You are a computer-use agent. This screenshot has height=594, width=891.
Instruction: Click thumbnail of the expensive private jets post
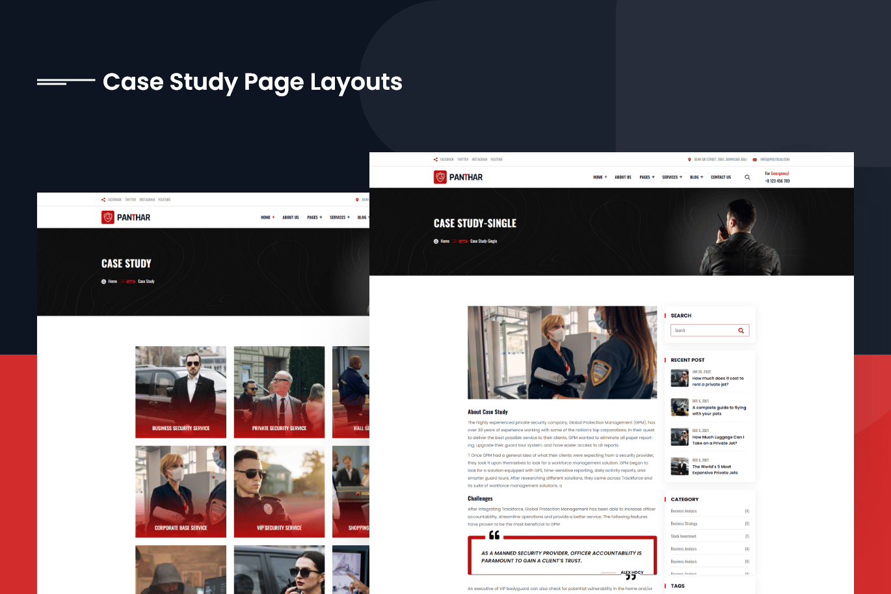(x=680, y=466)
